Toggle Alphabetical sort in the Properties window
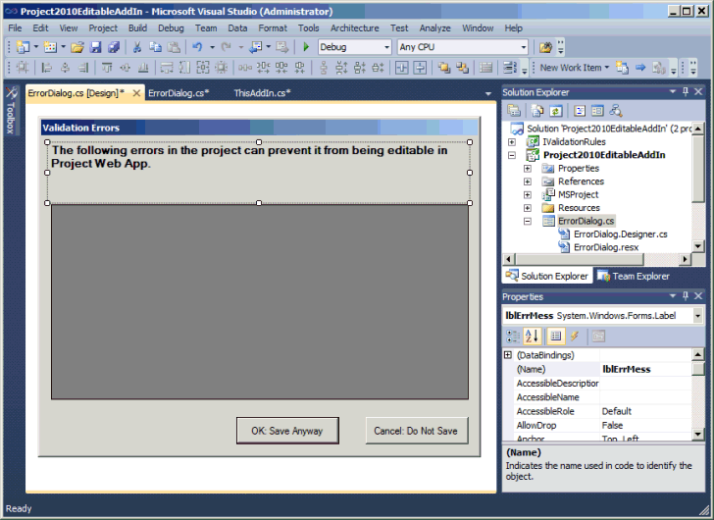Screen dimensions: 714x520 (x=532, y=337)
